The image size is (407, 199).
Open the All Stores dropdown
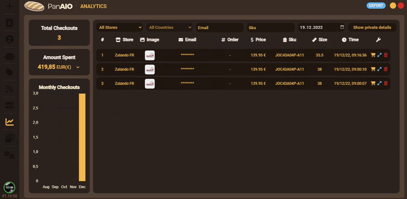[120, 27]
